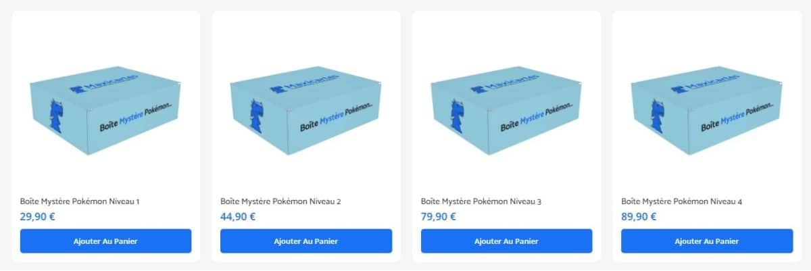Add Boîte Mystère Niveau 1 to cart
This screenshot has width=811, height=271.
tap(105, 241)
